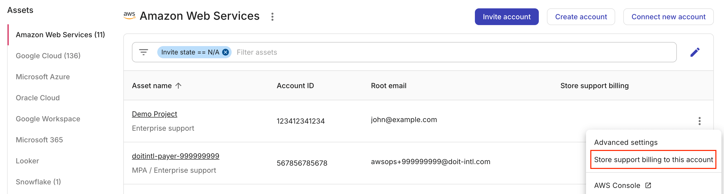Open the kebab menu next to Amazon Web Services title
Image resolution: width=724 pixels, height=194 pixels.
(x=272, y=16)
